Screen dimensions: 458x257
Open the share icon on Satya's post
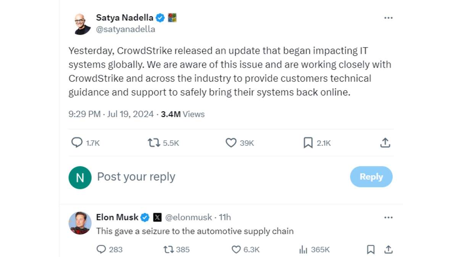[385, 142]
